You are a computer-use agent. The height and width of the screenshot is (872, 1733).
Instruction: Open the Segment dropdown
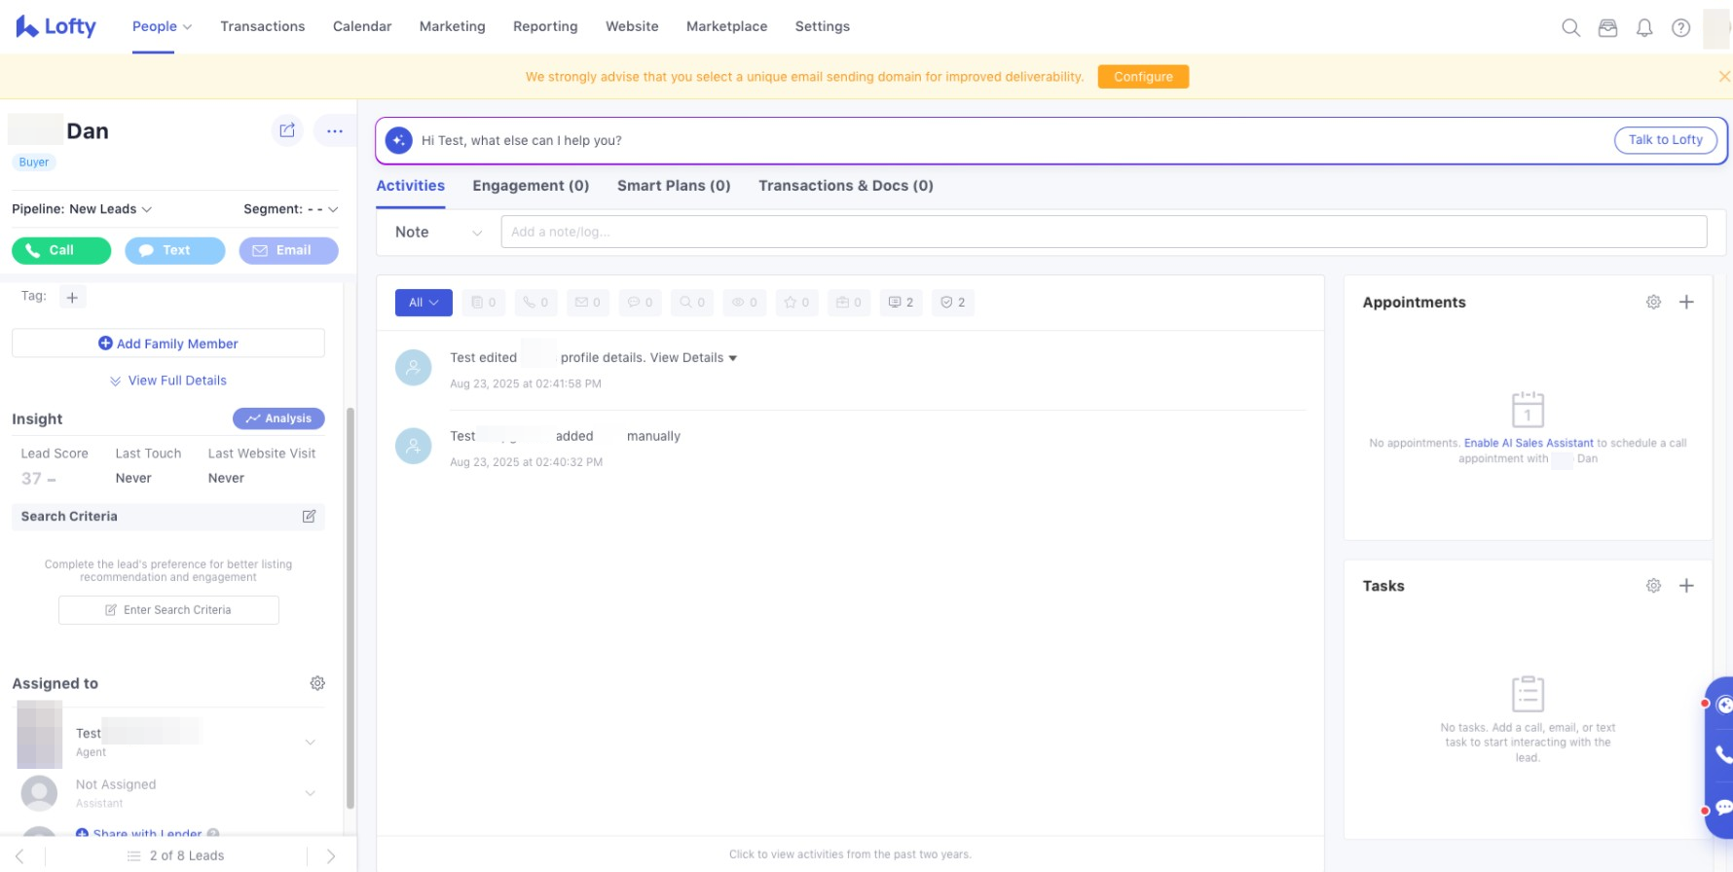290,209
